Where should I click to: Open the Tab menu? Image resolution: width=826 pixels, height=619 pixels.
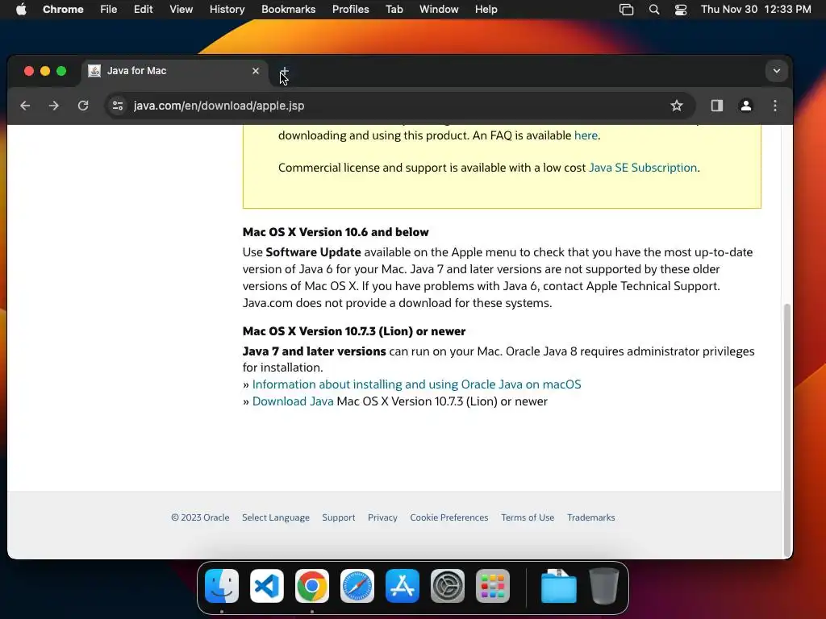click(394, 10)
